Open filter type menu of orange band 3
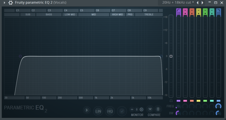Viewport: 226px width, 120px height. (192, 12)
